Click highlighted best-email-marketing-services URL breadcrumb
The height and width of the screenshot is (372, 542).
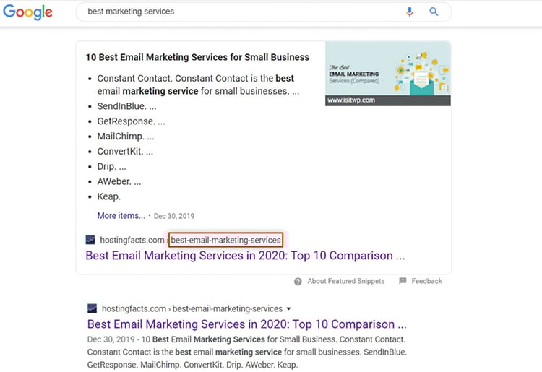pyautogui.click(x=225, y=239)
